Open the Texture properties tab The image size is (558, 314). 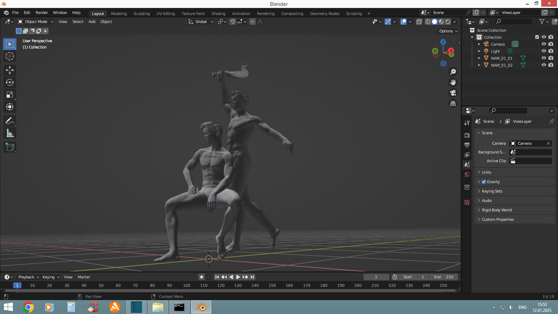pyautogui.click(x=467, y=202)
